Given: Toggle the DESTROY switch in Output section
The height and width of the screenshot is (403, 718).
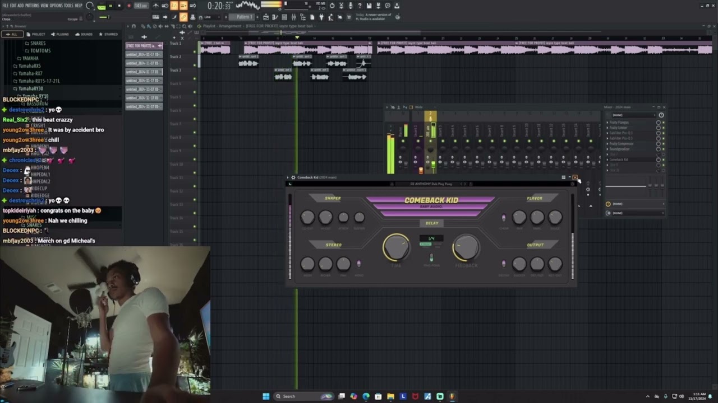Looking at the screenshot, I should coord(504,264).
